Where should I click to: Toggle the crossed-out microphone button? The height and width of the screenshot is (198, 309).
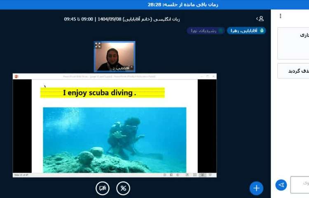123,188
